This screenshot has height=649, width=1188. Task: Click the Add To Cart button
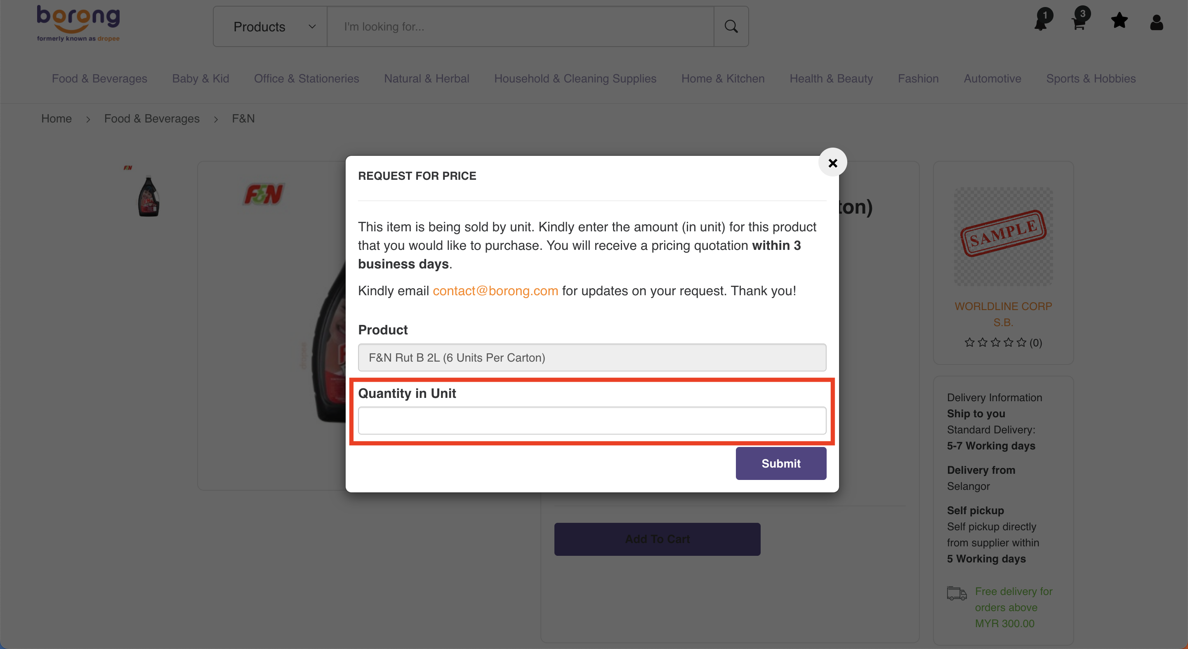657,539
